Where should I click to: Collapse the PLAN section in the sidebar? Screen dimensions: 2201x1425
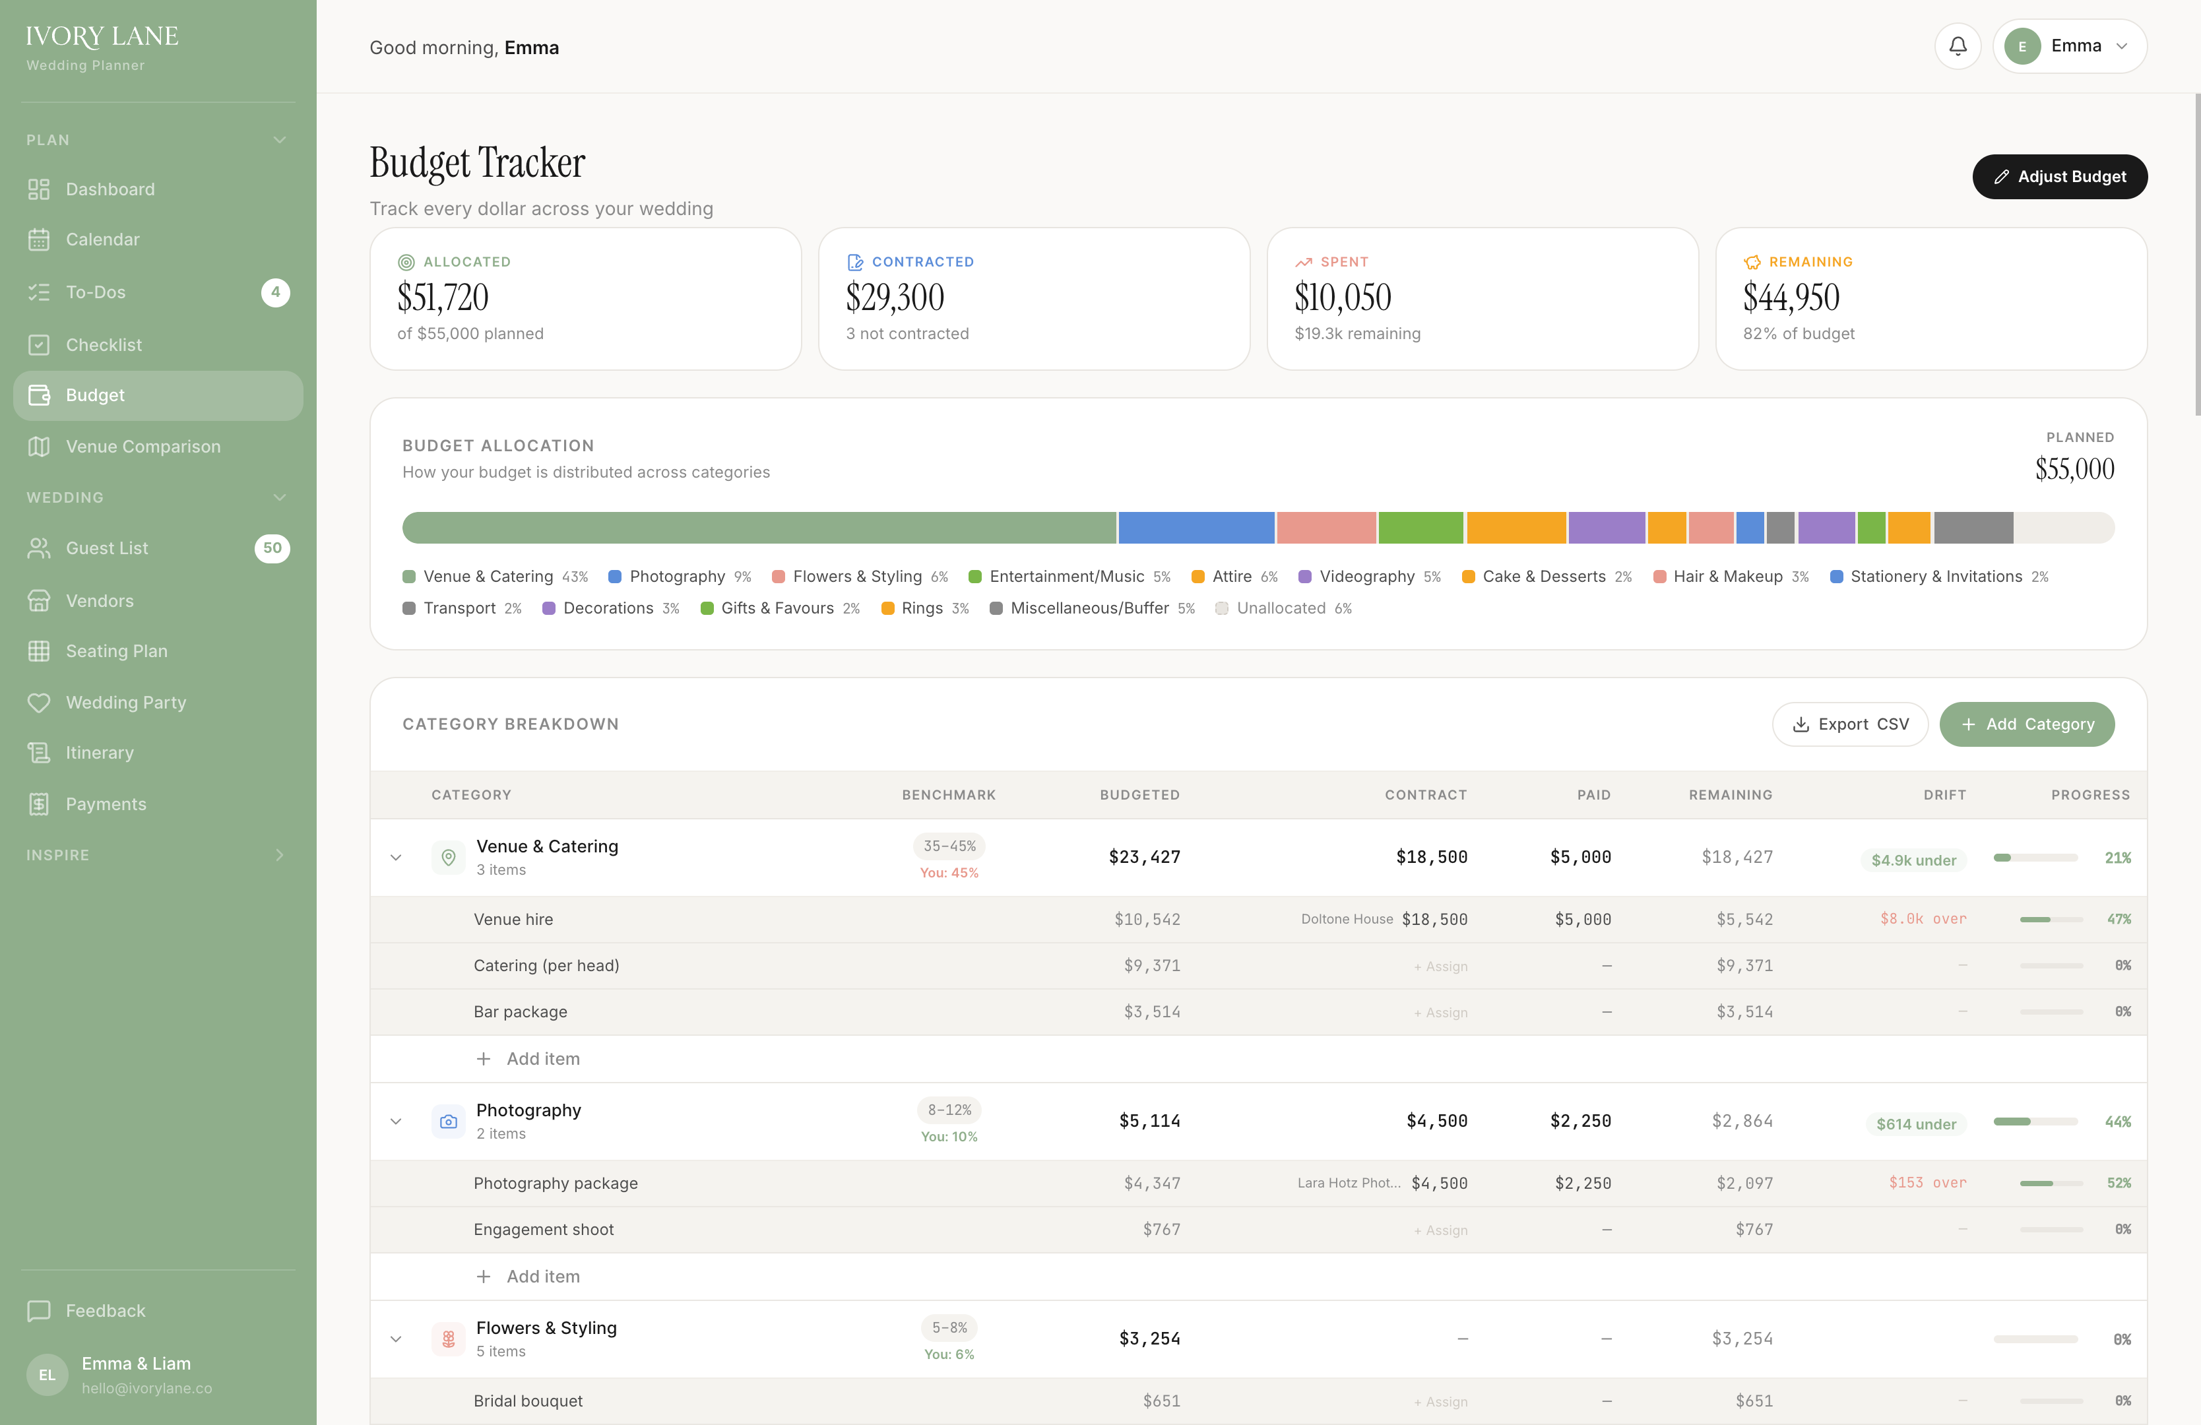click(x=280, y=140)
